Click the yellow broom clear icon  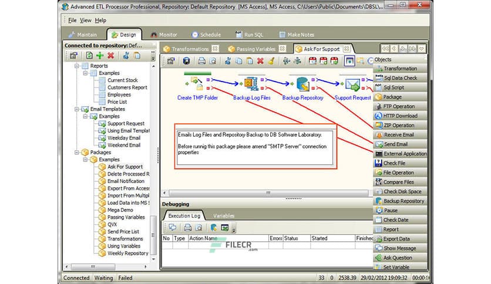click(x=271, y=61)
